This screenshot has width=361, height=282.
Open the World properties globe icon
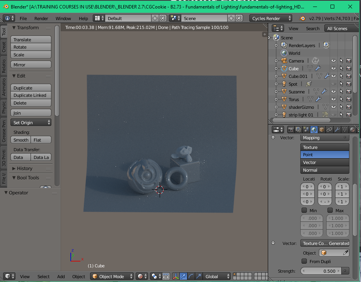[x=314, y=130]
